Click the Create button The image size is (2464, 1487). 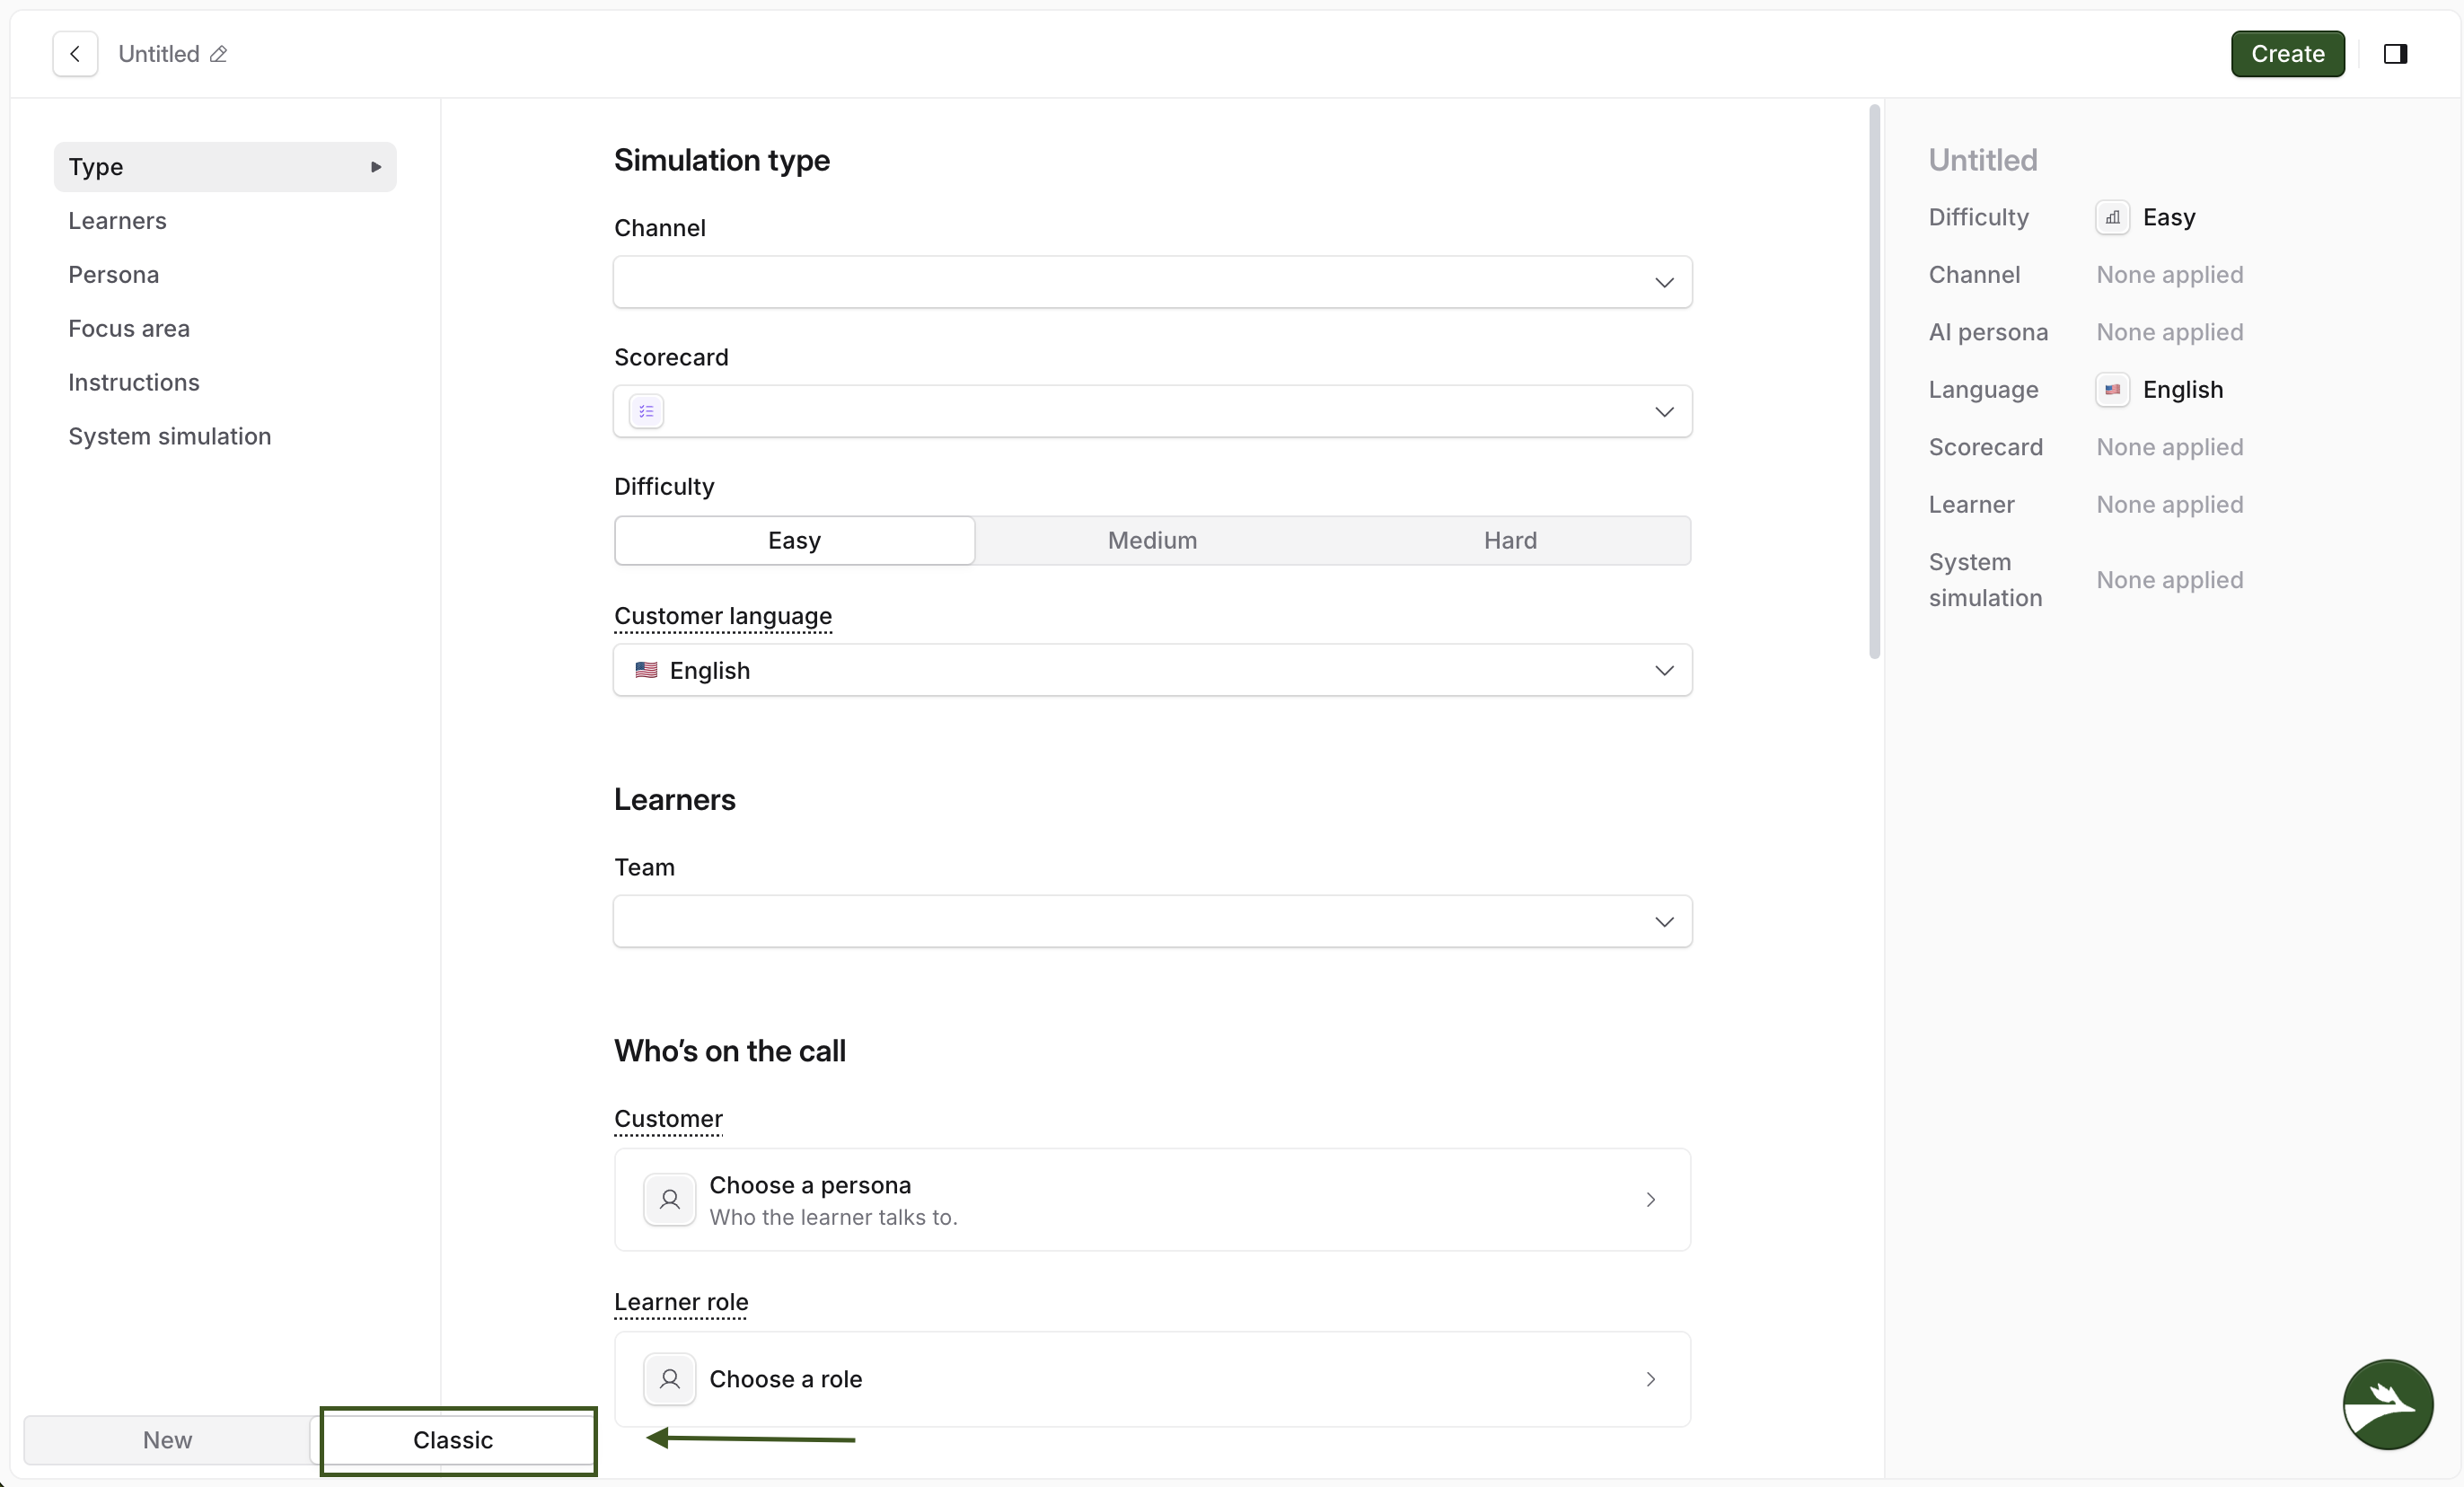(2287, 54)
